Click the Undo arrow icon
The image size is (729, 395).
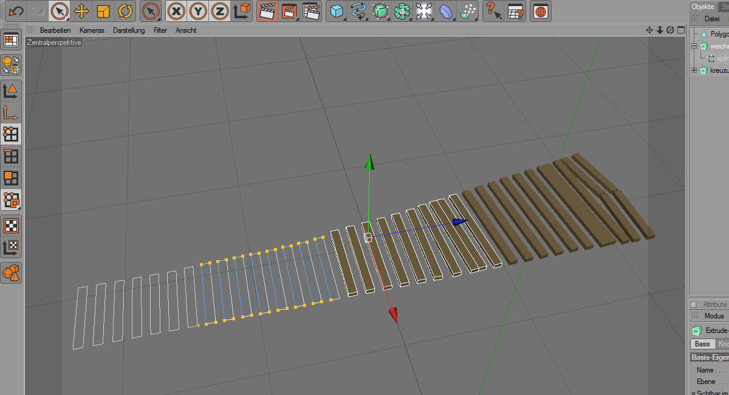17,11
